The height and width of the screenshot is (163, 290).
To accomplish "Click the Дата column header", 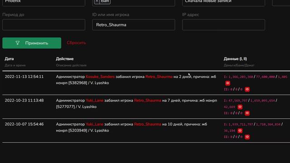I will point(9,59).
